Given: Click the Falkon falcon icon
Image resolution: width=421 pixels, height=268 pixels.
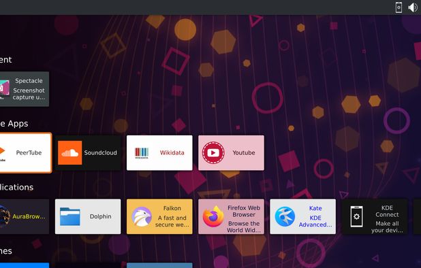Looking at the screenshot, I should tap(142, 216).
